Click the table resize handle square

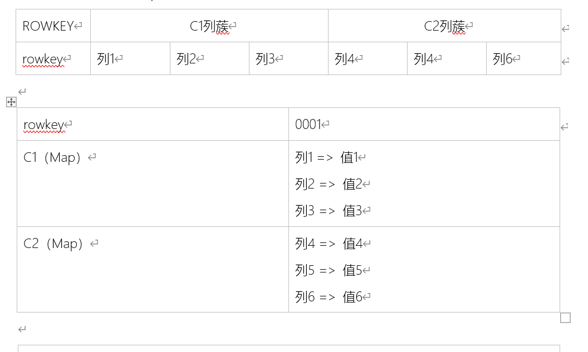click(565, 318)
